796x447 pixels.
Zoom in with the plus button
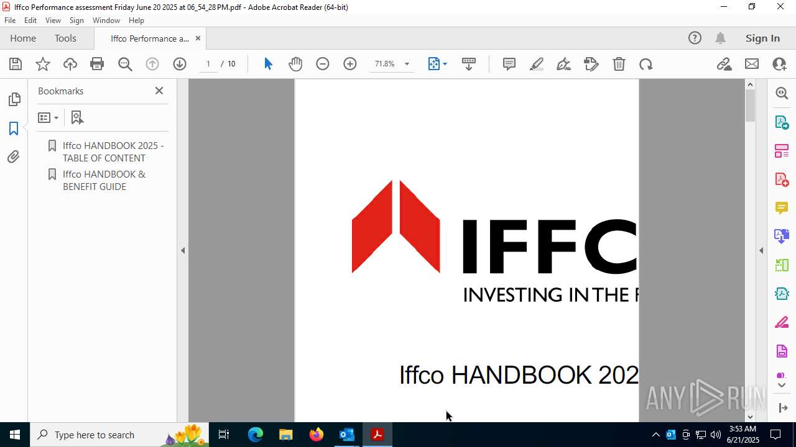350,64
